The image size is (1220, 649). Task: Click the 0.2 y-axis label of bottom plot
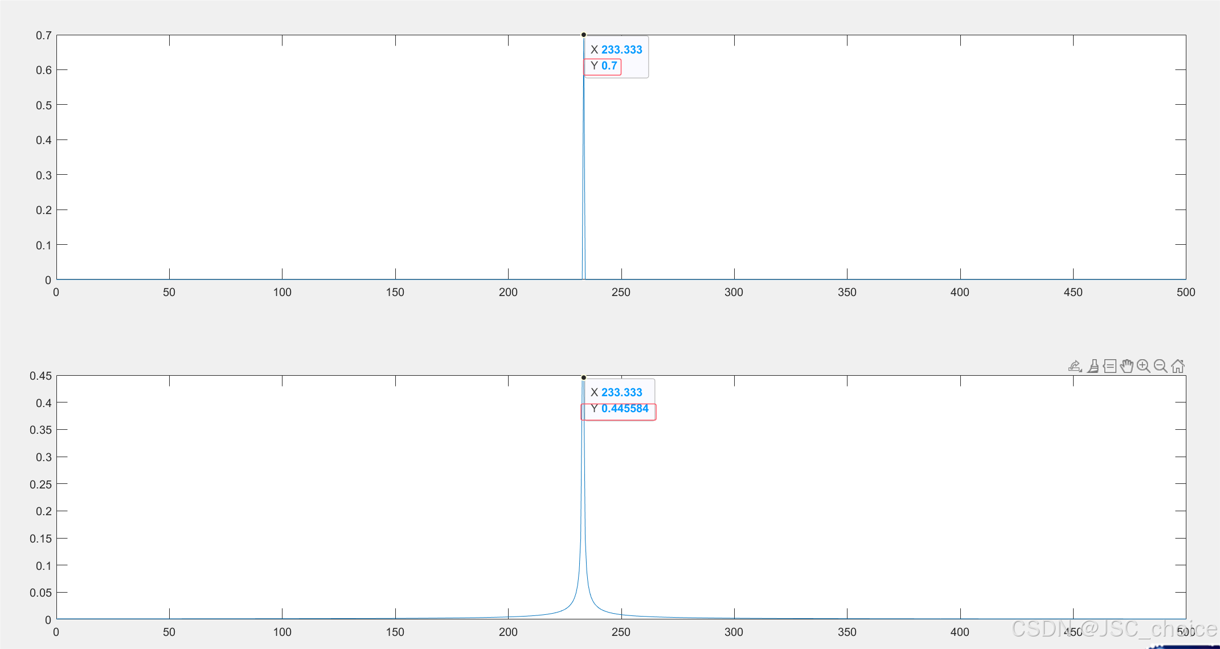pyautogui.click(x=44, y=511)
